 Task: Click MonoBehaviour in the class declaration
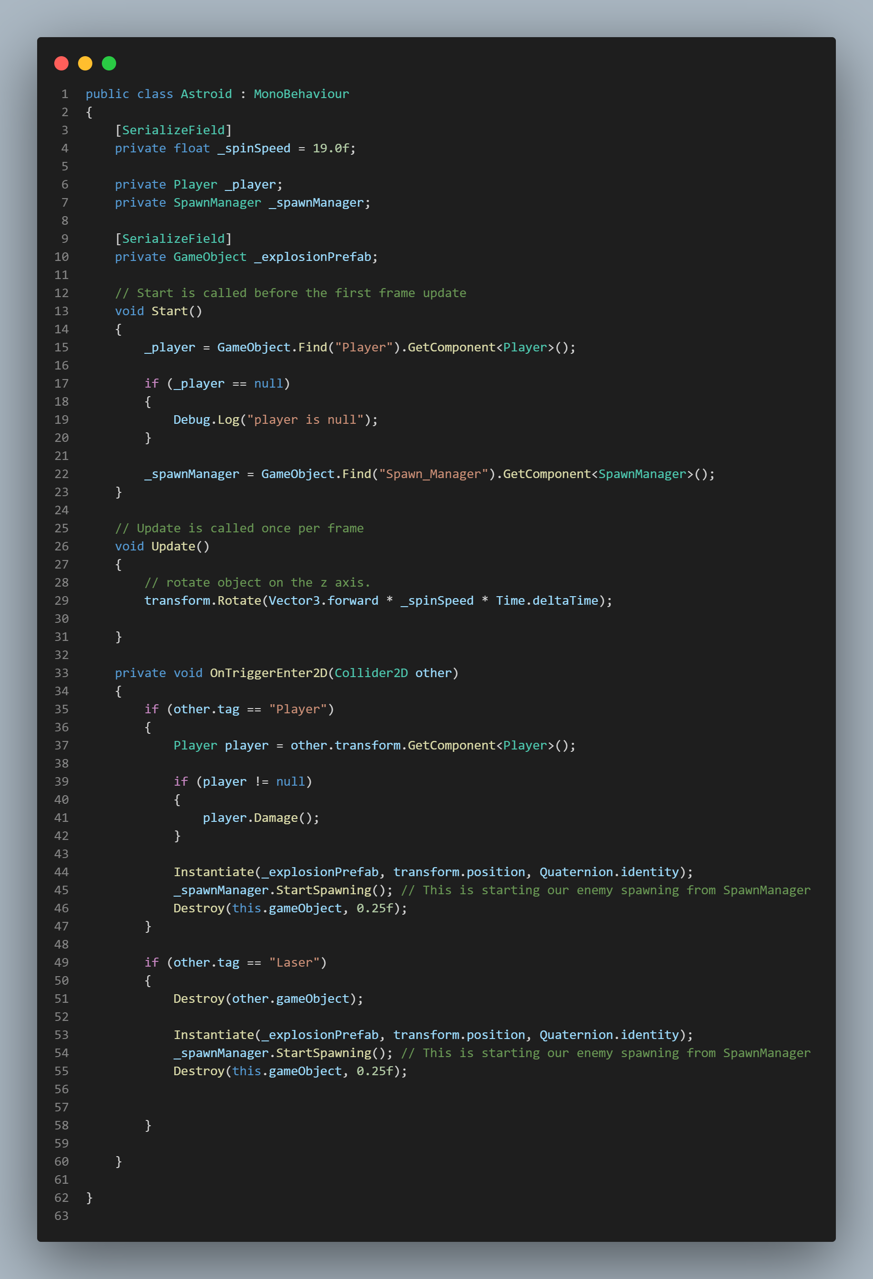point(301,94)
